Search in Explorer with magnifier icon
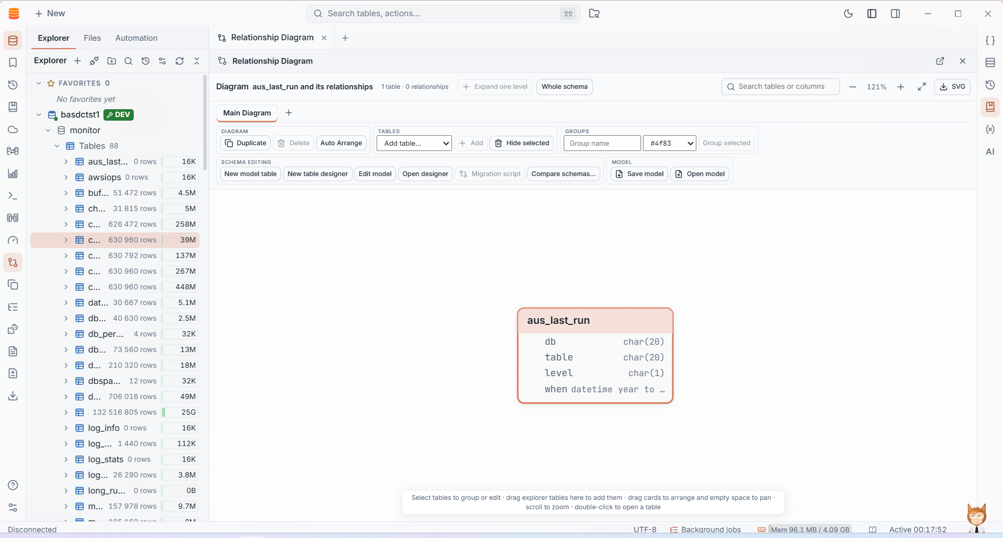The width and height of the screenshot is (1003, 538). point(129,61)
